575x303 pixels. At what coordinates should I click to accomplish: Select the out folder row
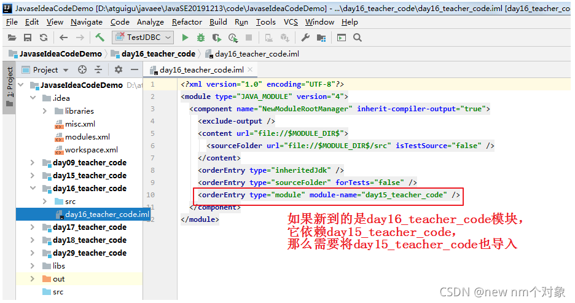click(79, 279)
